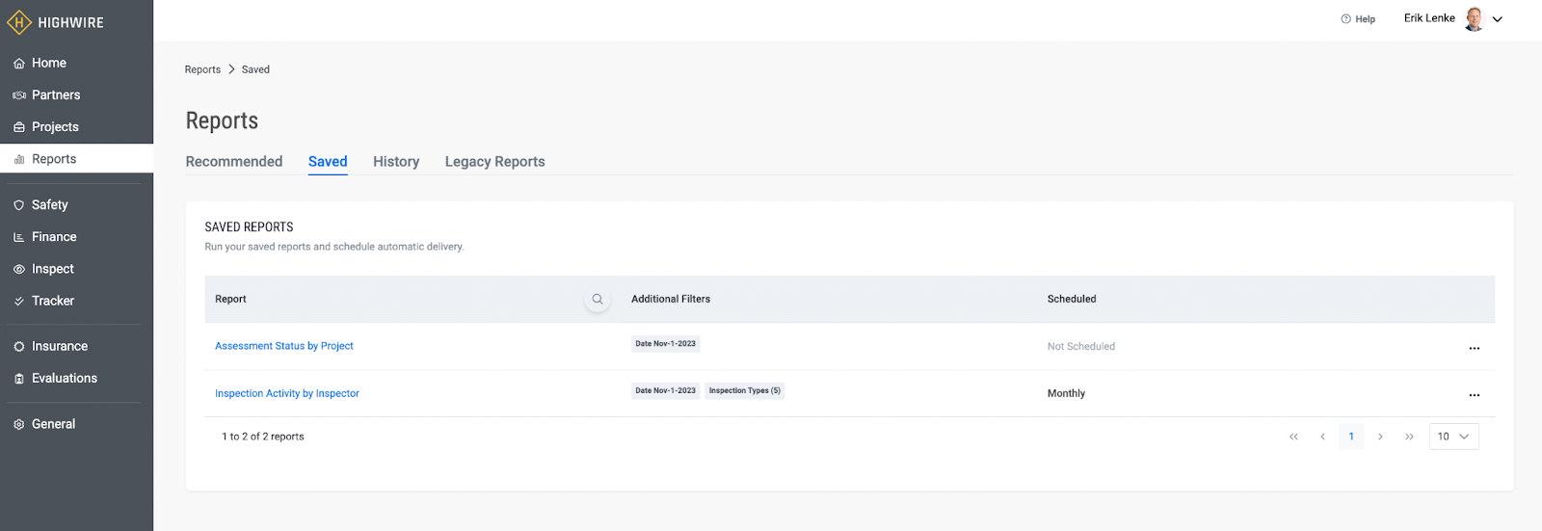Viewport: 1542px width, 531px height.
Task: Open the three-dot menu for Assessment Status report
Action: (1474, 348)
